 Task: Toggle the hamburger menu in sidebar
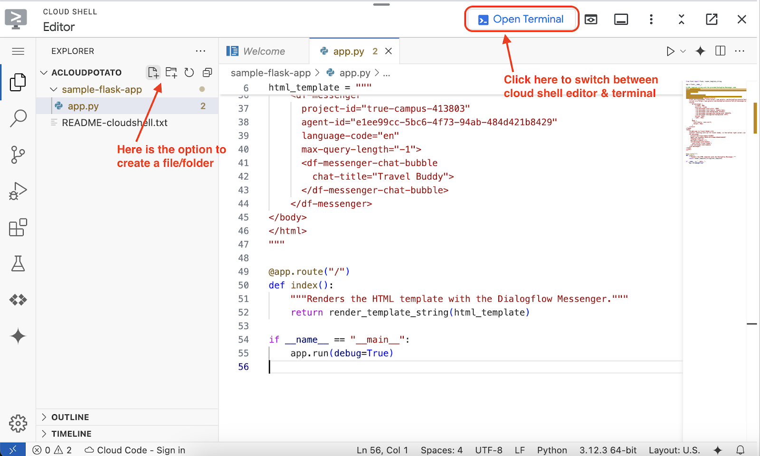pos(18,51)
